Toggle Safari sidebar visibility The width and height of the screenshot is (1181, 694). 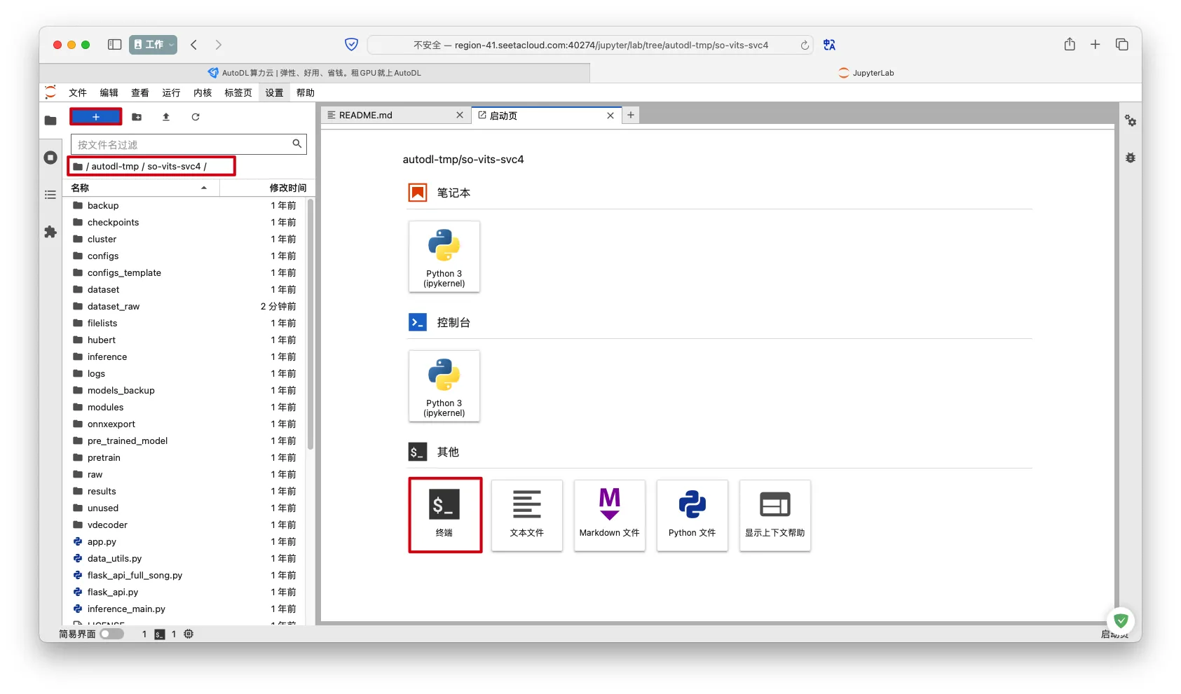point(114,45)
